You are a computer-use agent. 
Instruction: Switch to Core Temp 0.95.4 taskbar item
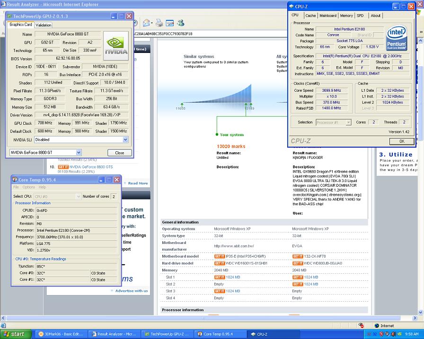[x=221, y=334]
